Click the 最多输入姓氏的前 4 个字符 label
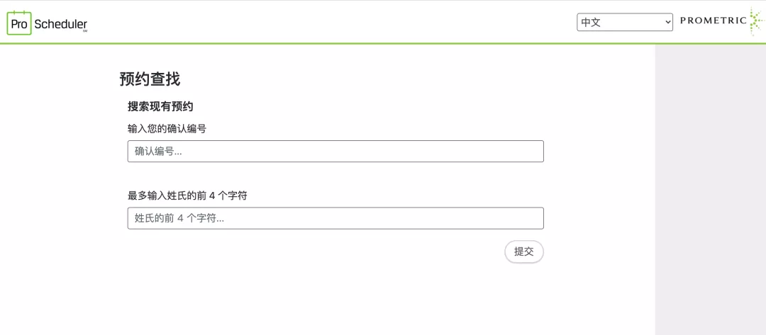This screenshot has height=335, width=766. pyautogui.click(x=187, y=195)
